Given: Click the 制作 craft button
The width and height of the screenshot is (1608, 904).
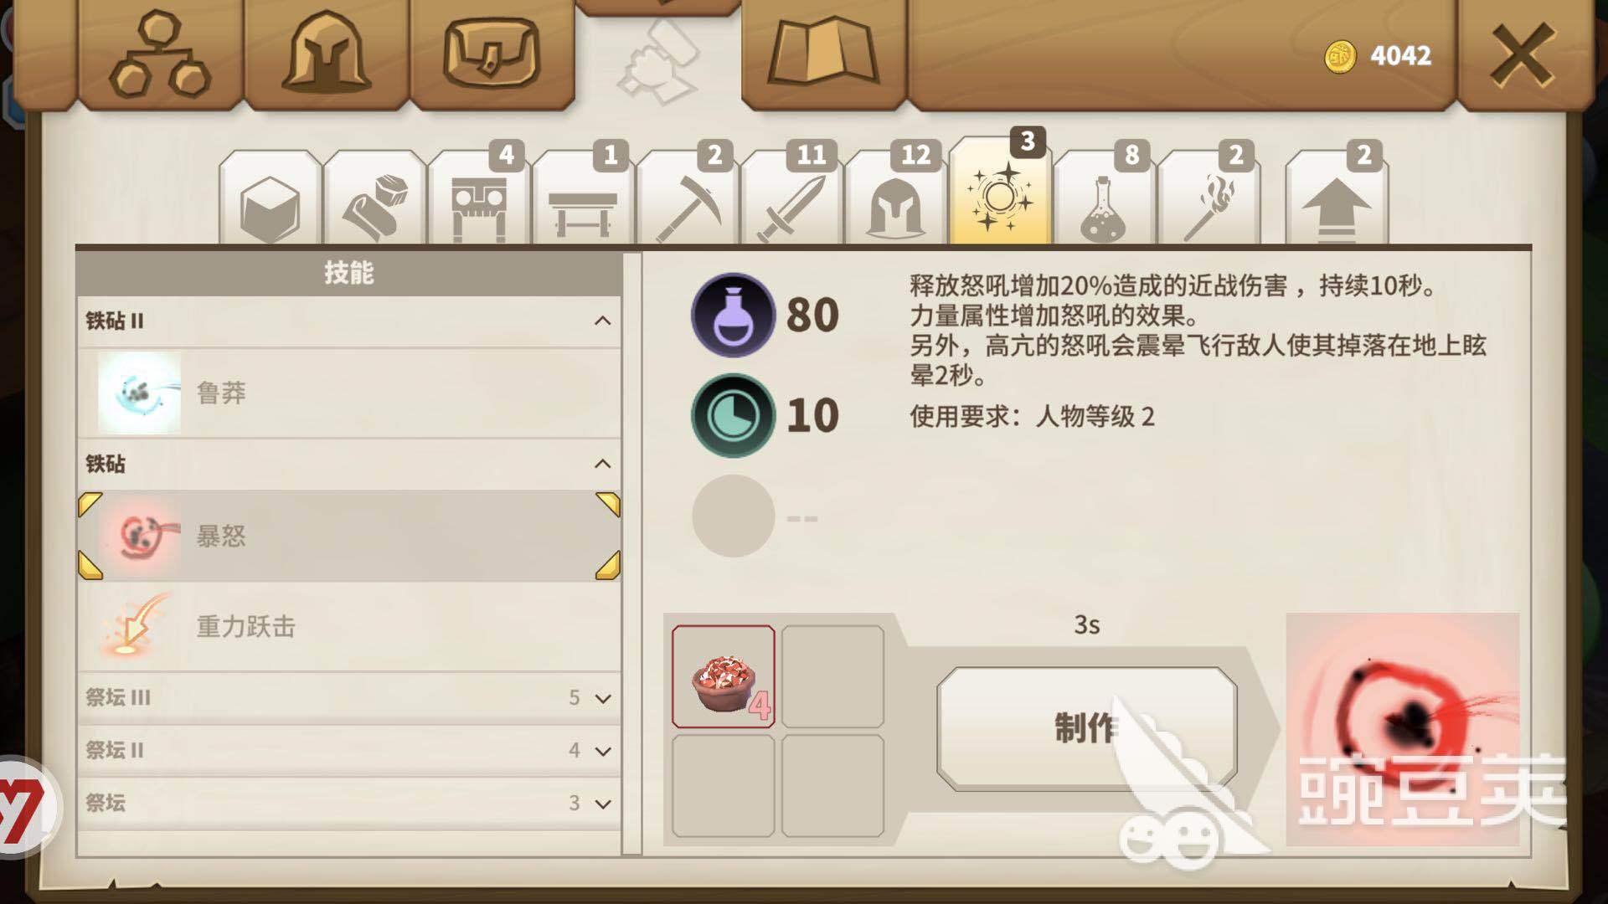Looking at the screenshot, I should [1086, 728].
